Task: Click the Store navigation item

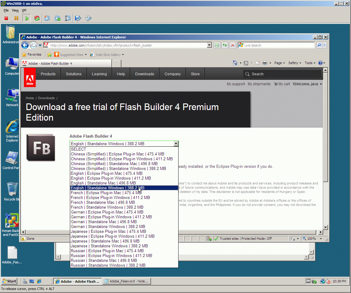Action: point(195,74)
